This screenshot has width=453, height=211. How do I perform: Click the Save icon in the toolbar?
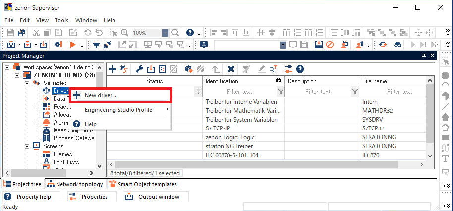10,33
